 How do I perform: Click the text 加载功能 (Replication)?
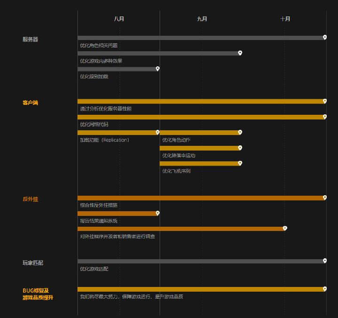tap(105, 140)
